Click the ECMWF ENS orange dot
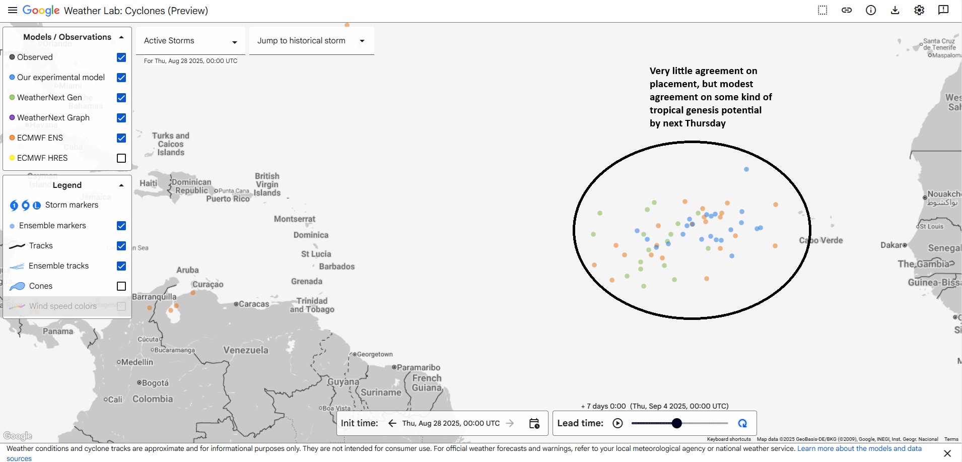962x462 pixels. click(x=12, y=138)
